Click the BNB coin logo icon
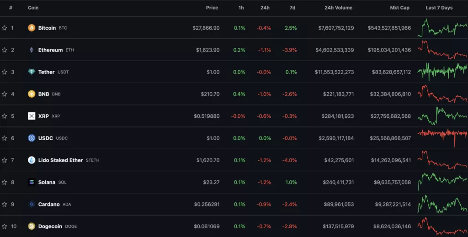Image resolution: width=468 pixels, height=237 pixels. (32, 94)
